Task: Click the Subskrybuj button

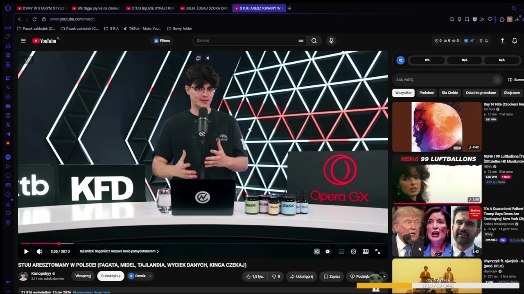Action: [111, 276]
